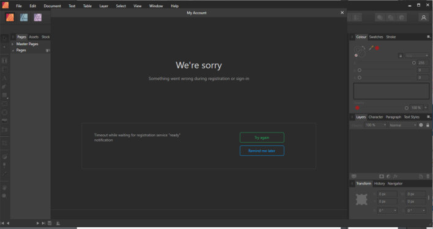Open layer blend options gear icon
Screen dimensions: 433x229
421,125
